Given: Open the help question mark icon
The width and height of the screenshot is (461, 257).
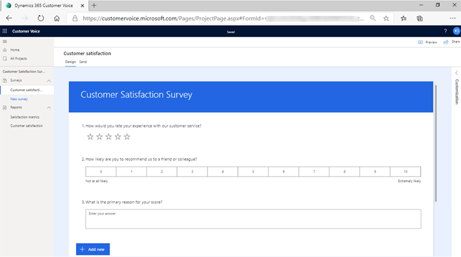Looking at the screenshot, I should 445,31.
